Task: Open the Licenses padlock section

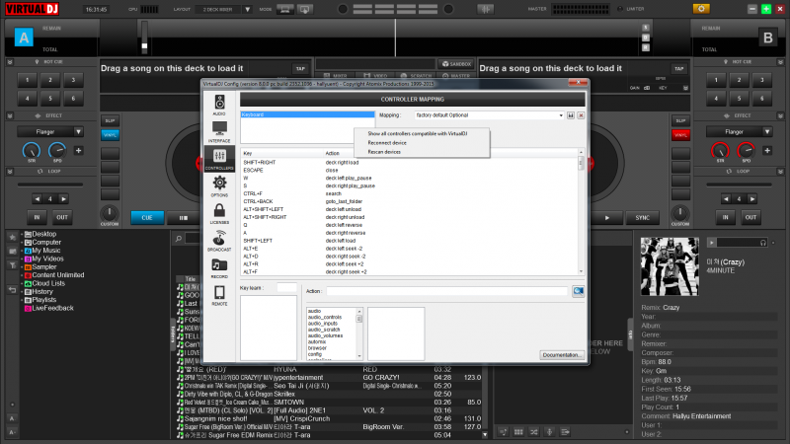Action: pos(219,213)
